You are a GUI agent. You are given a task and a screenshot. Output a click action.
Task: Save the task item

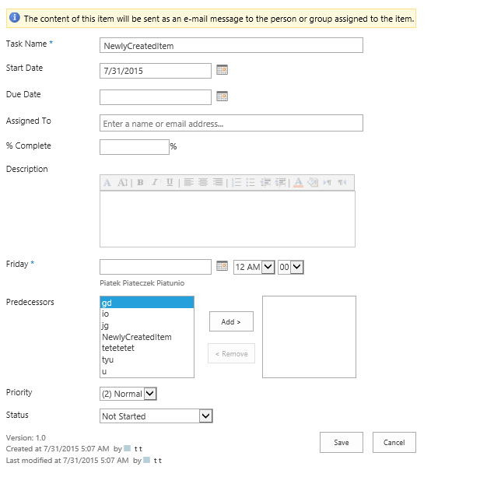pyautogui.click(x=342, y=443)
